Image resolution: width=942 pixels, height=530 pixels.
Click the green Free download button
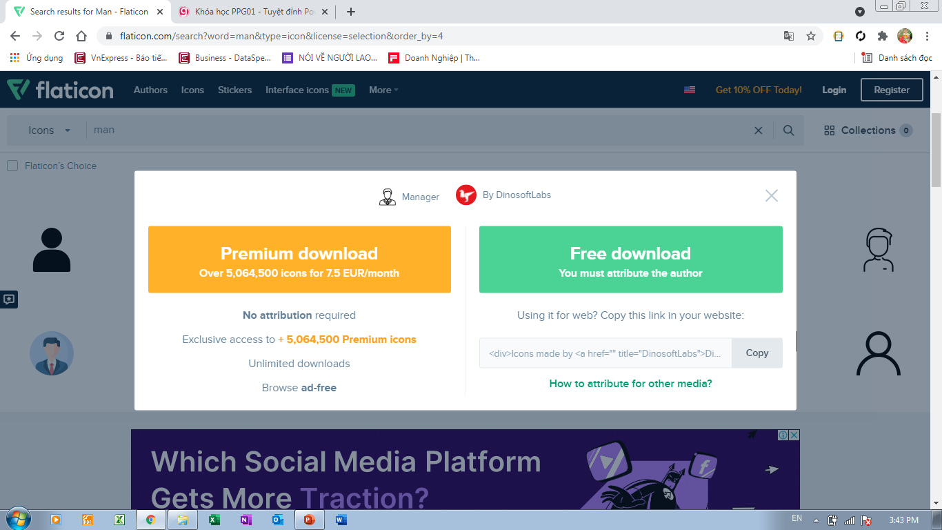pos(631,259)
